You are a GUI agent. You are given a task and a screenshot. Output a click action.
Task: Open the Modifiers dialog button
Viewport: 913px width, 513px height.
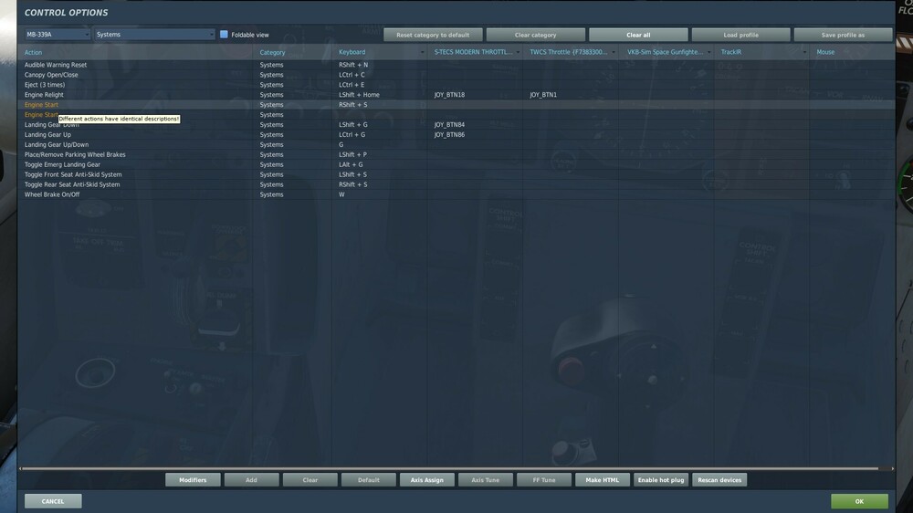pos(193,480)
